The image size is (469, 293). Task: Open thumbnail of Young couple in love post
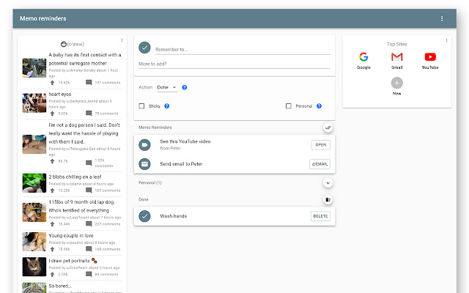tap(34, 242)
